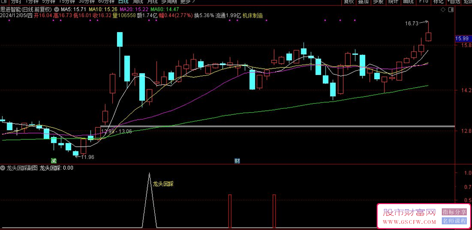
Task: Open the 机床制造 sector link
Action: pos(253,16)
